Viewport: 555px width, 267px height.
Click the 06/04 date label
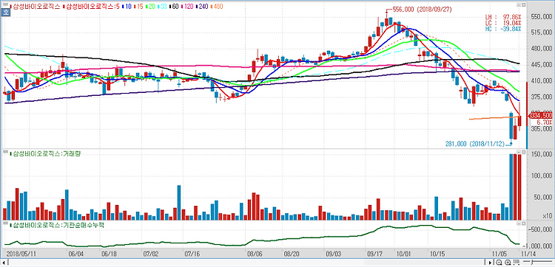pyautogui.click(x=75, y=254)
